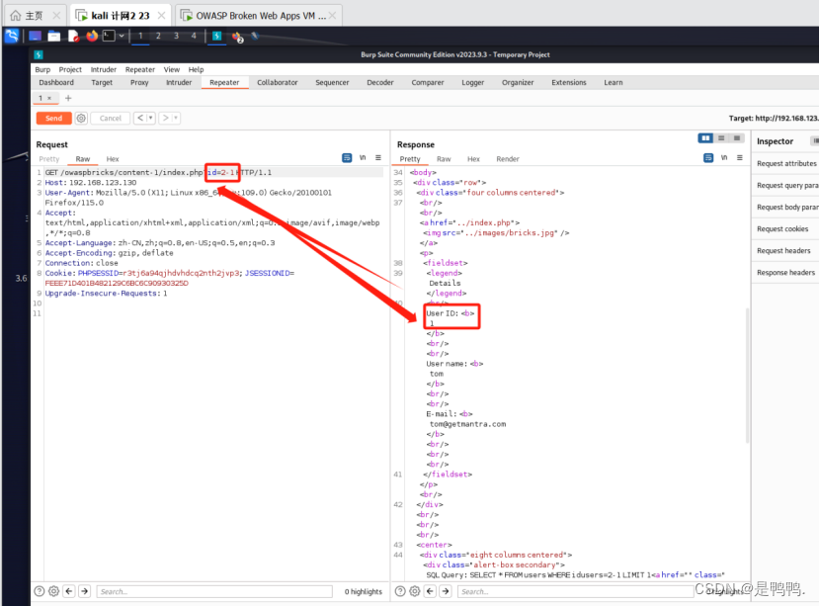Switch to the Learn tab
Image resolution: width=820 pixels, height=606 pixels.
pyautogui.click(x=614, y=83)
